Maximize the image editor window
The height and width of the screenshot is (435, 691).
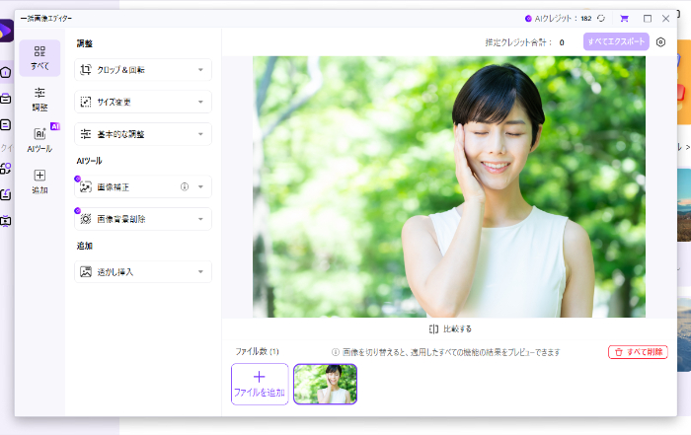[x=648, y=19]
